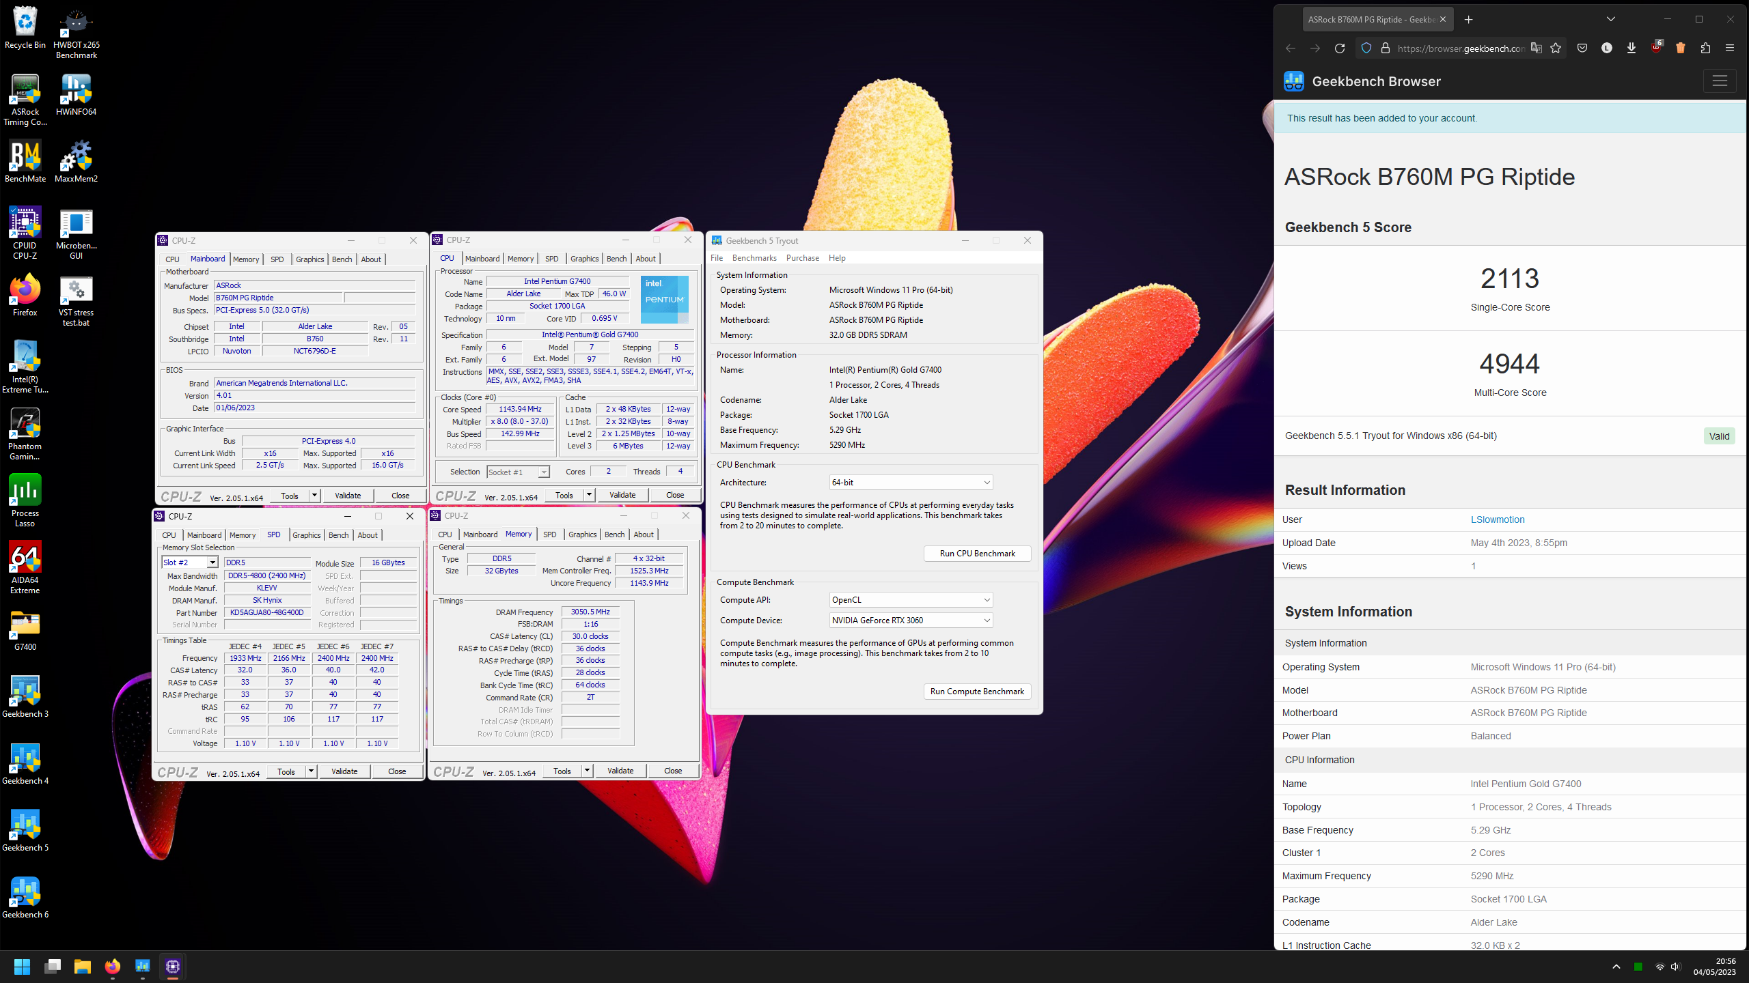Launch MaxxMem2 desktop icon
1749x983 pixels.
click(x=76, y=162)
